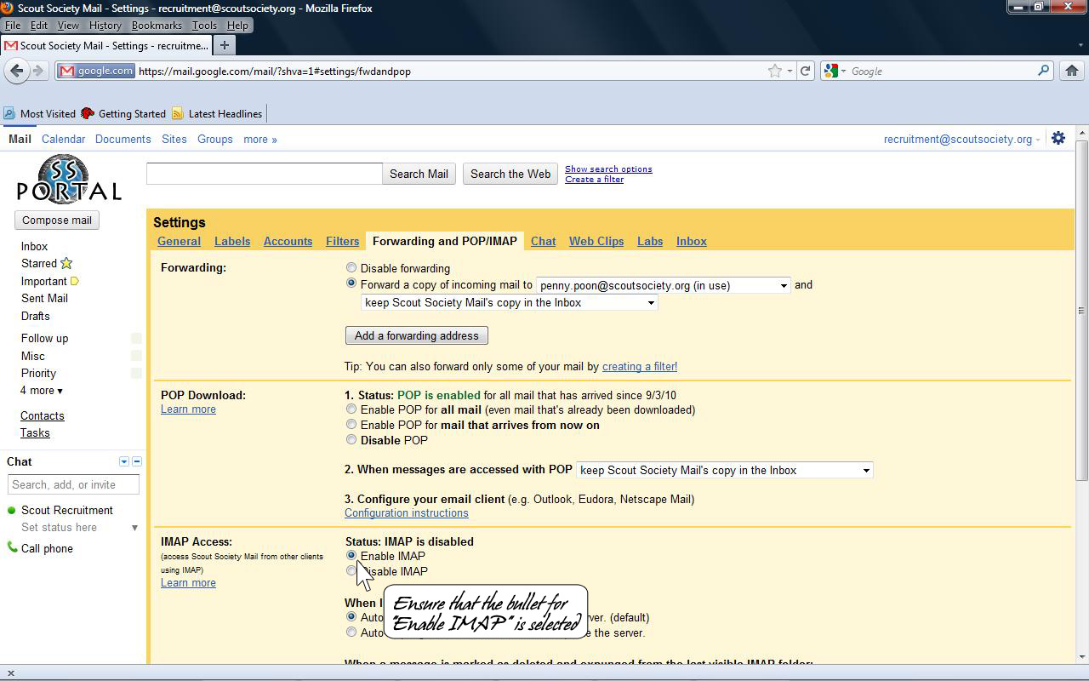The height and width of the screenshot is (681, 1089).
Task: Click the chat Search, add, or invite field
Action: click(x=73, y=484)
